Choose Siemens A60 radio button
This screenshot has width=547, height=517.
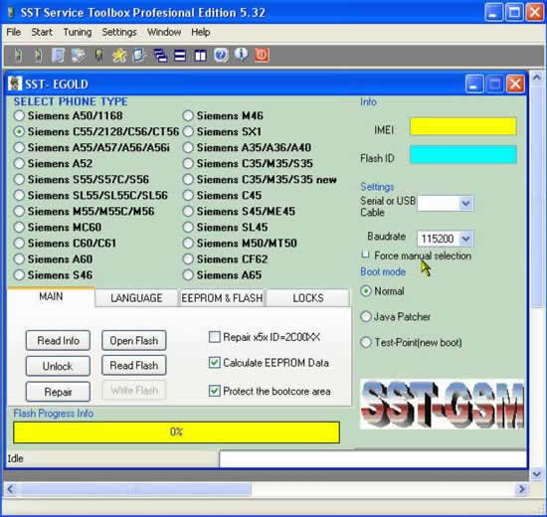(19, 258)
